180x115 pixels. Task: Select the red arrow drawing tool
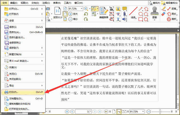141,9
